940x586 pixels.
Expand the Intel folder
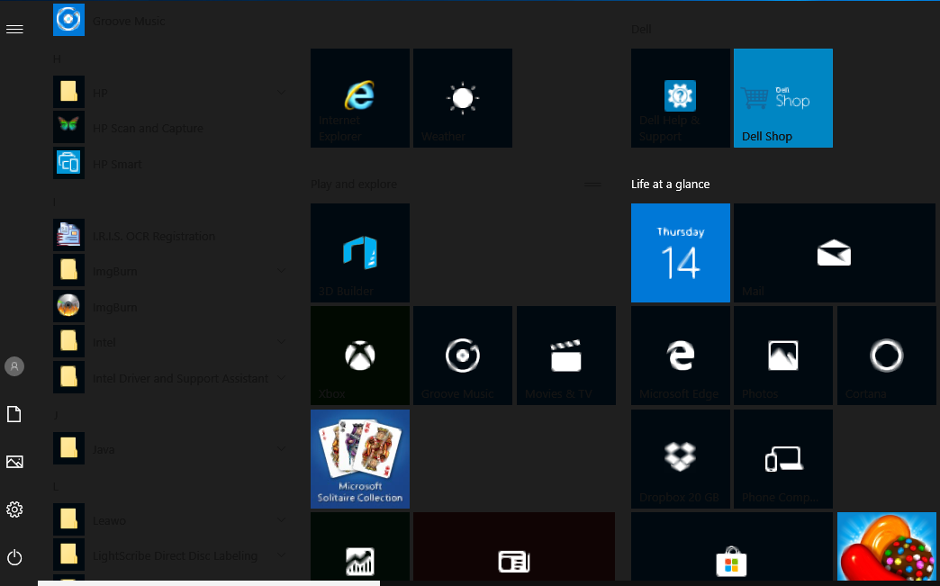pos(171,342)
